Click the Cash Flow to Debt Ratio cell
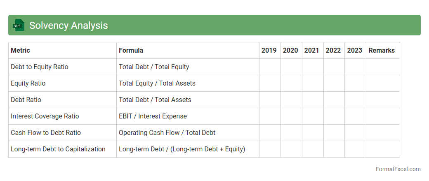This screenshot has height=181, width=429. click(x=46, y=133)
